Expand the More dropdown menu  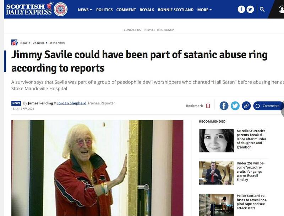click(x=204, y=10)
